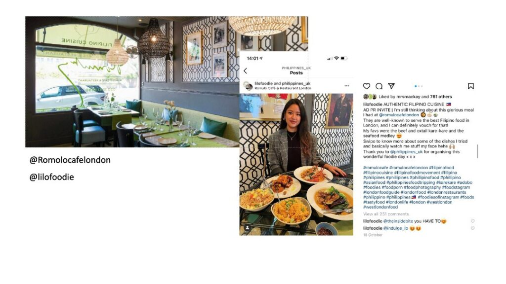The width and height of the screenshot is (506, 284).
Task: Like the @indulge_lb reply comment
Action: pos(472,228)
